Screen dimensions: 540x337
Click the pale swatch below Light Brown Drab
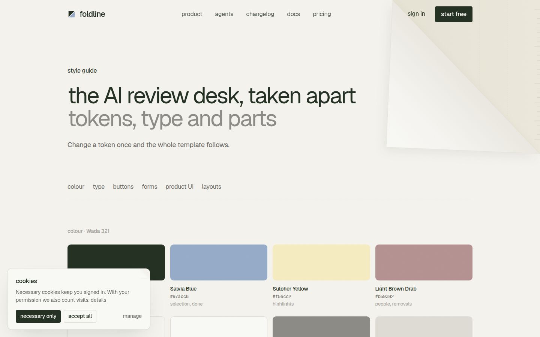click(424, 327)
